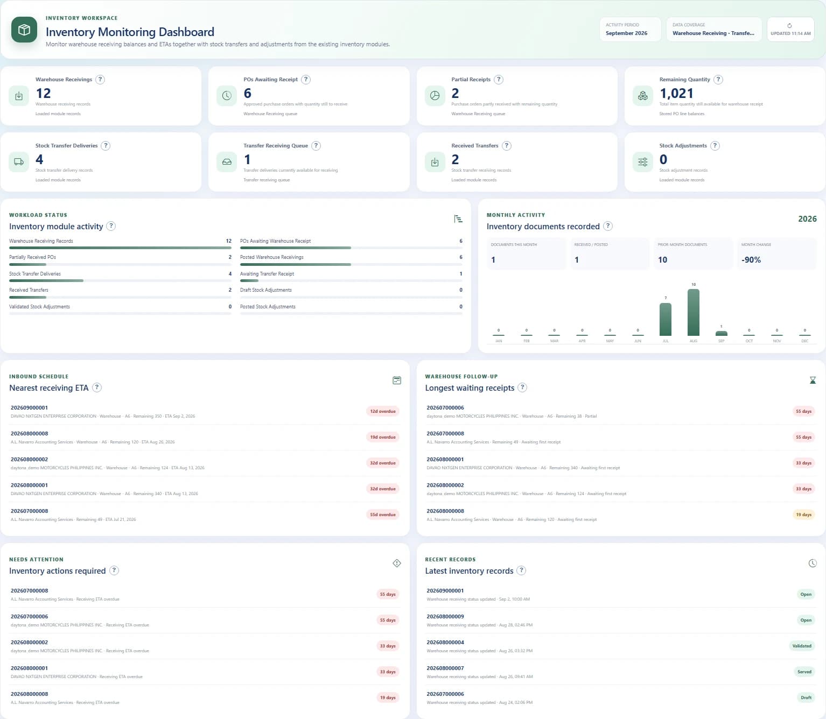Open help icon beside Stock Adjustments
Viewport: 826px width, 719px height.
(x=715, y=146)
